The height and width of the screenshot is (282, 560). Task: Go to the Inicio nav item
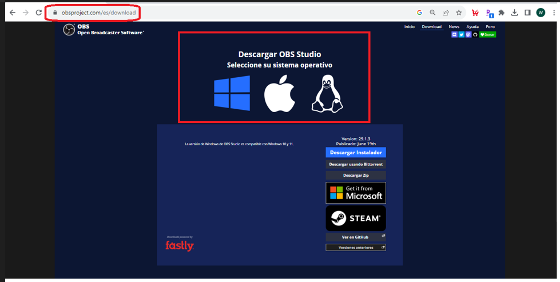pyautogui.click(x=410, y=27)
